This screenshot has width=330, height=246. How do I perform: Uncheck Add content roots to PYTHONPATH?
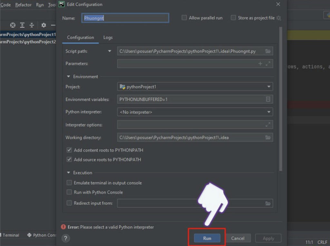(x=69, y=150)
